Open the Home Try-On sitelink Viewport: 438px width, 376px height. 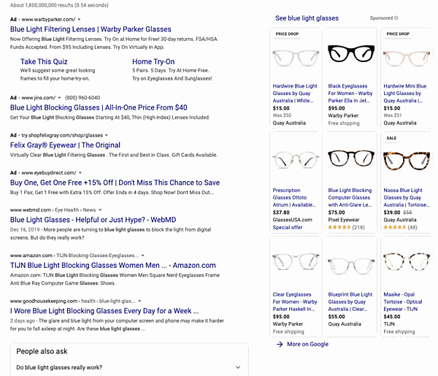153,62
